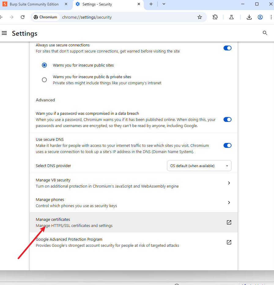Image resolution: width=274 pixels, height=285 pixels.
Task: Click 'Use secure DNS' label text
Action: [x=50, y=139]
